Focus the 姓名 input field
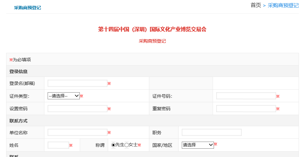 click(x=58, y=145)
